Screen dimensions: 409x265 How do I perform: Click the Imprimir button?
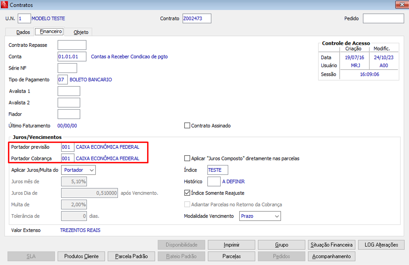[x=231, y=245]
